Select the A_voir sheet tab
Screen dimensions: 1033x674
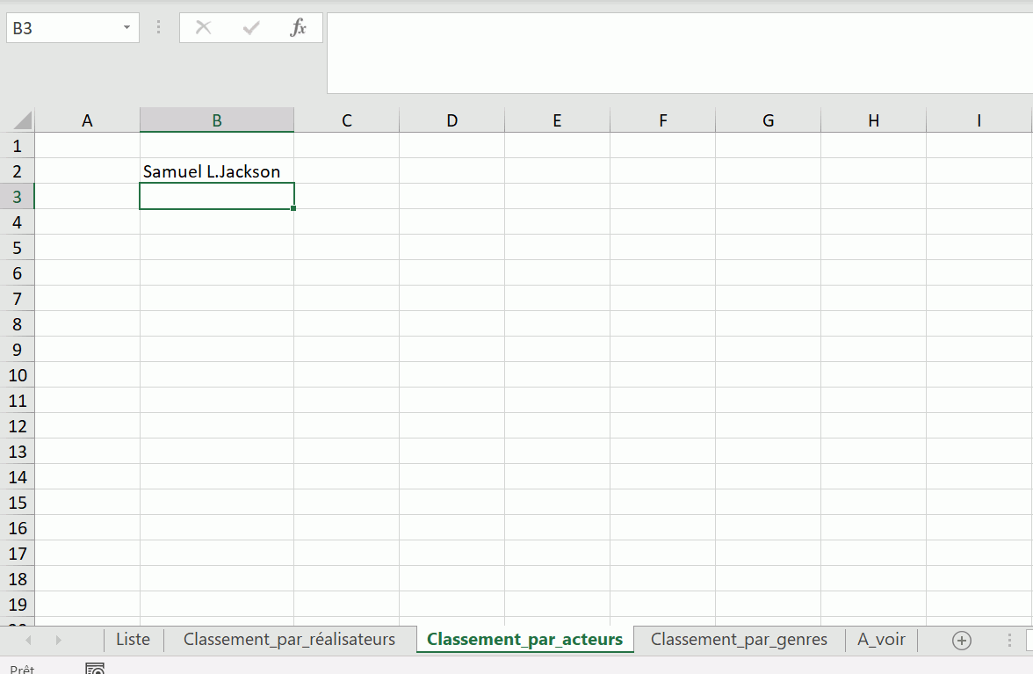point(881,640)
